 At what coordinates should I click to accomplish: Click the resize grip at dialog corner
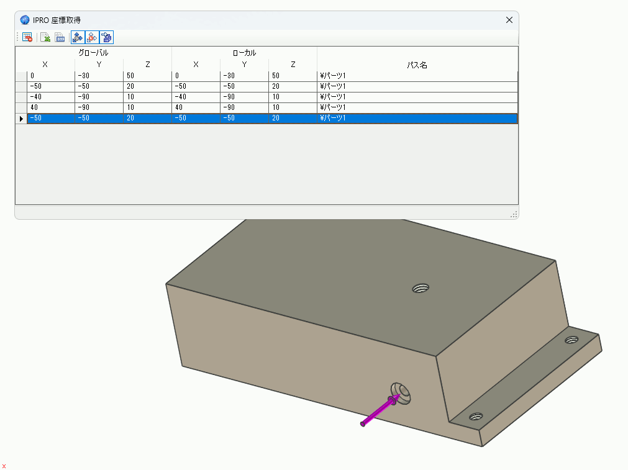514,214
